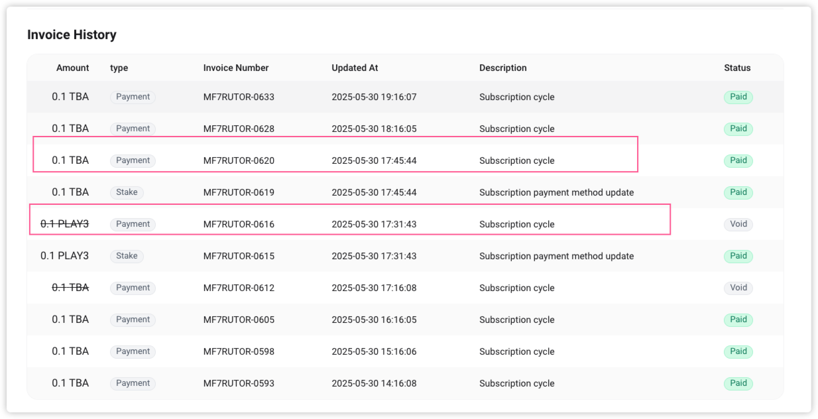Click Paid badge for MF7RUTOR-0598
The image size is (818, 419).
click(738, 351)
